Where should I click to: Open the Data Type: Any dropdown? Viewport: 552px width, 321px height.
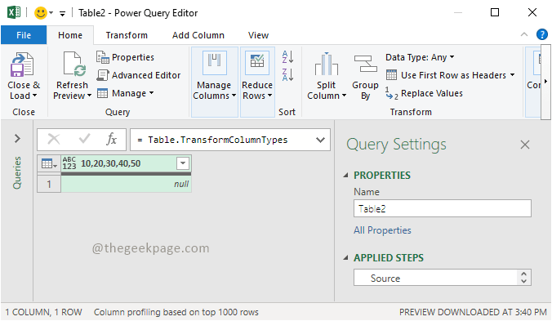(420, 57)
